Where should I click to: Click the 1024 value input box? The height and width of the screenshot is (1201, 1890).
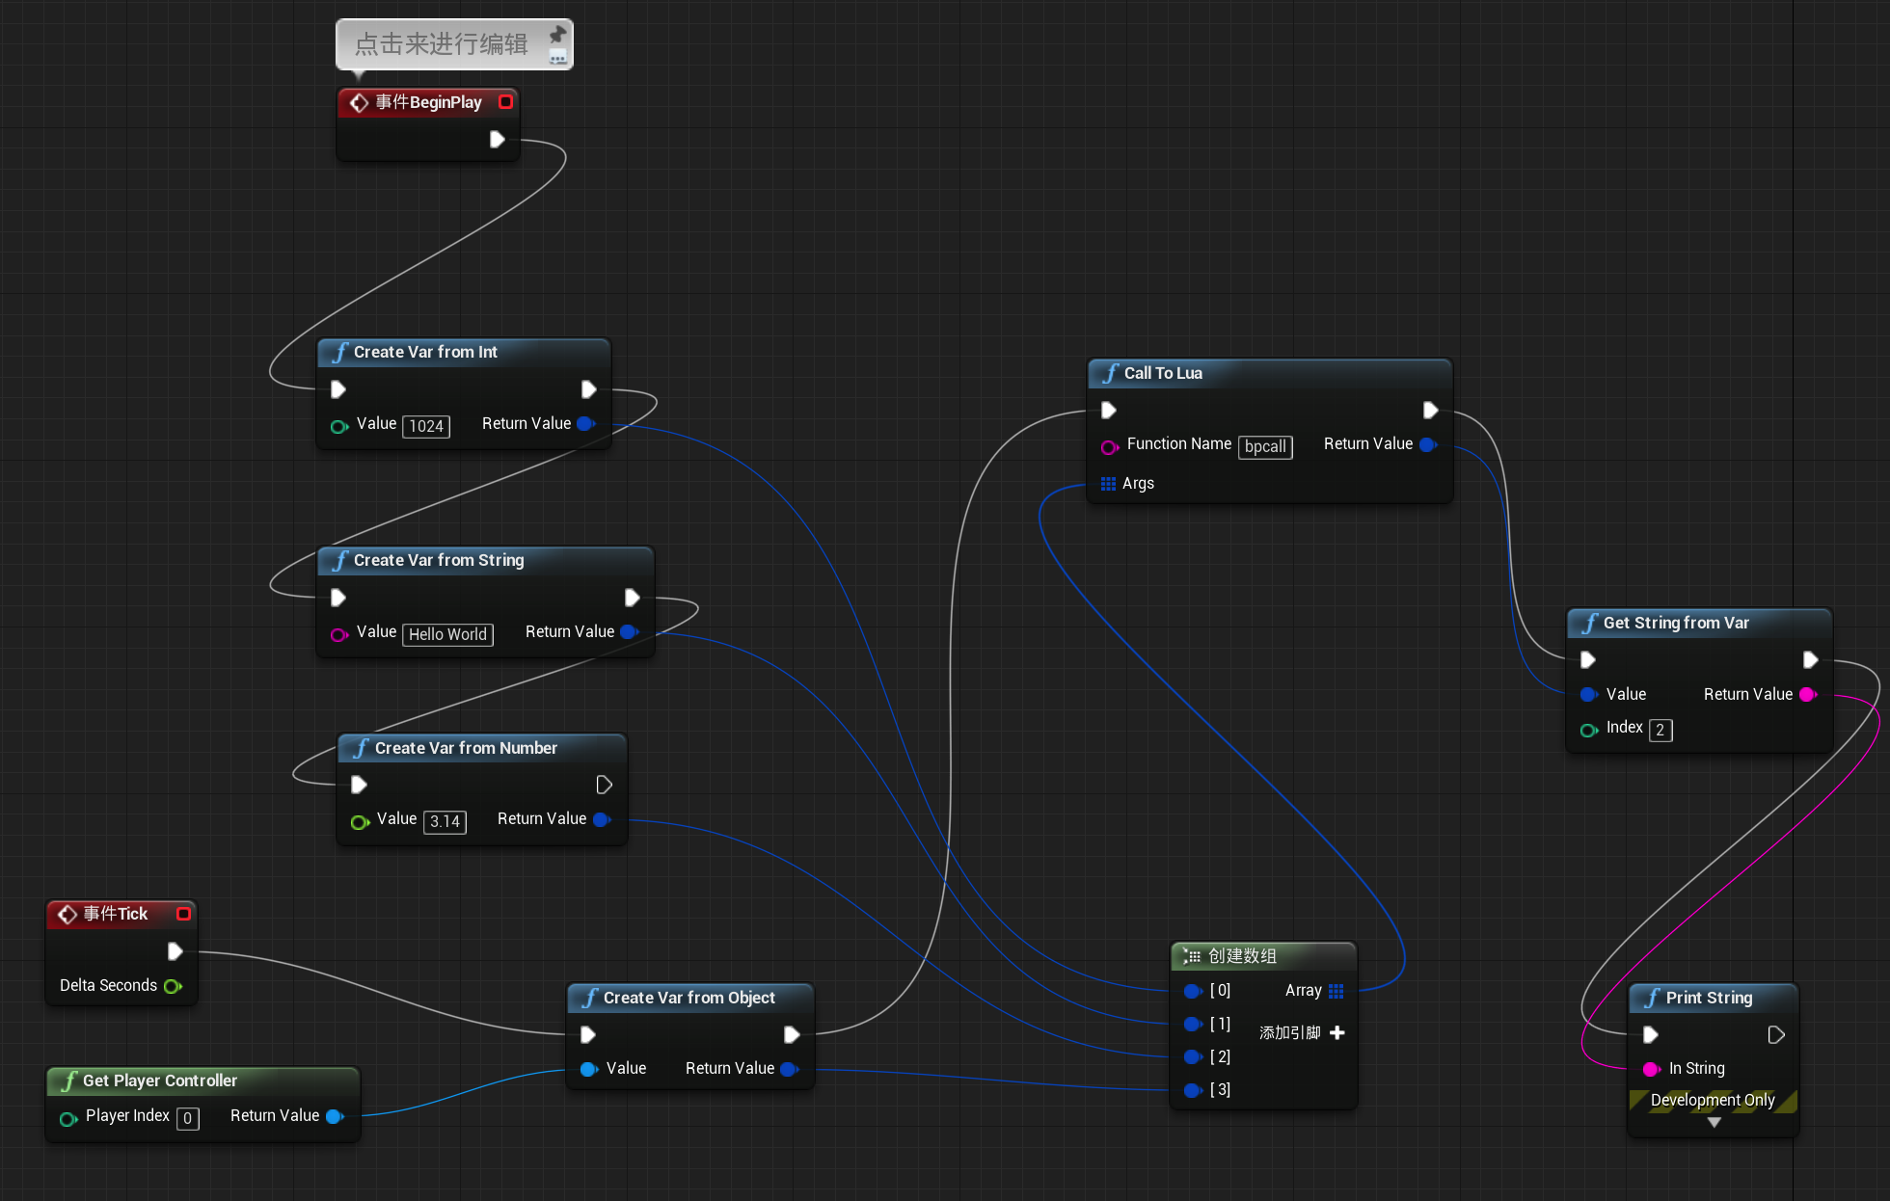[426, 426]
